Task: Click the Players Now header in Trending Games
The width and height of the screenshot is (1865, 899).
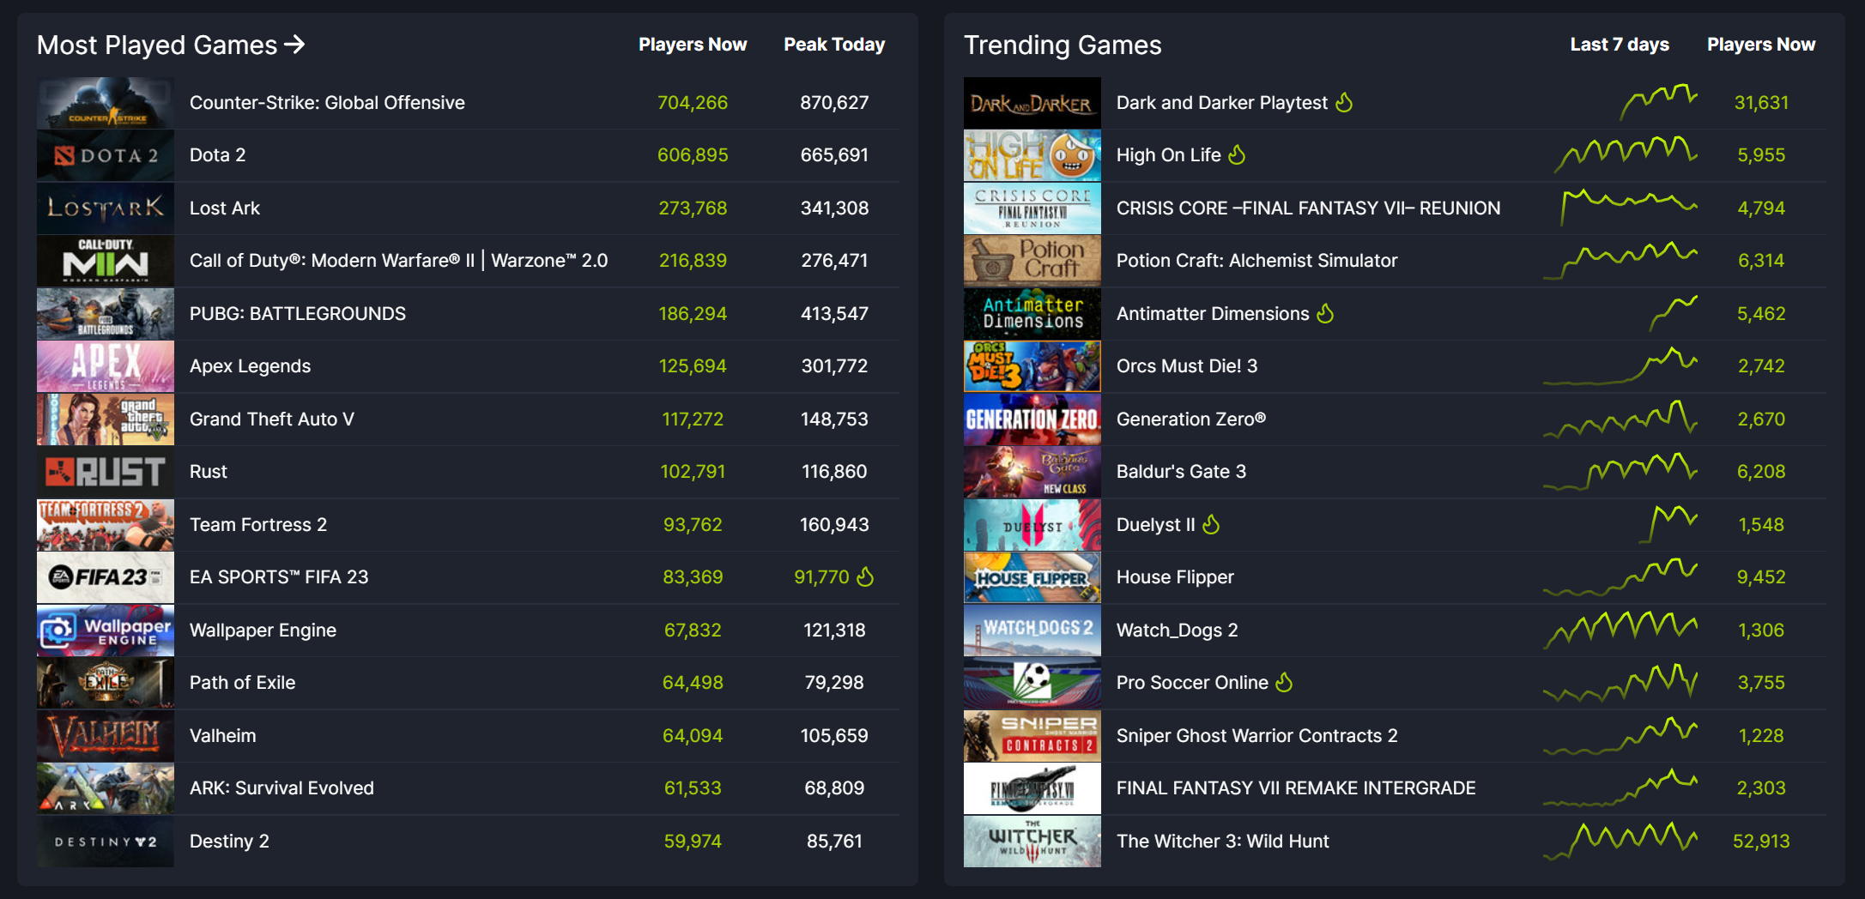Action: tap(1761, 45)
